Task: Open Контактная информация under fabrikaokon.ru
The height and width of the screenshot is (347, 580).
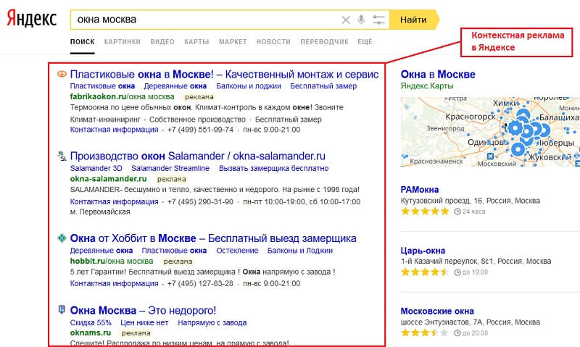Action: [x=114, y=130]
